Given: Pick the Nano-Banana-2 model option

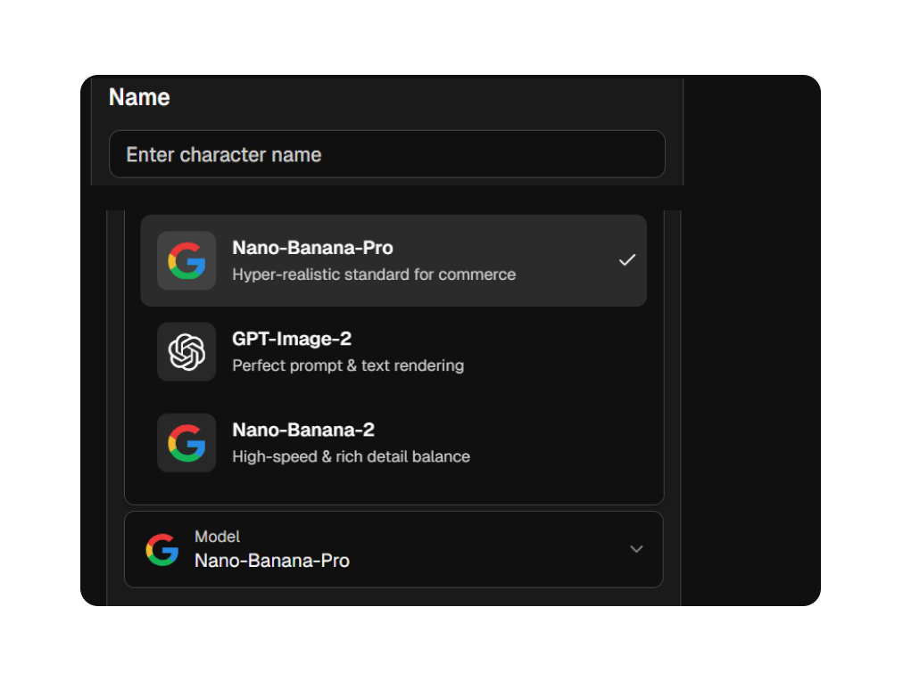Looking at the screenshot, I should point(394,443).
